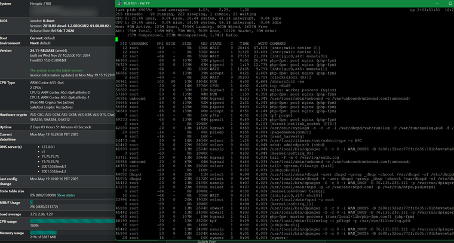The image size is (454, 243).
Task: Click the 'usbhid-ups -a APC' process row
Action: pos(238,140)
